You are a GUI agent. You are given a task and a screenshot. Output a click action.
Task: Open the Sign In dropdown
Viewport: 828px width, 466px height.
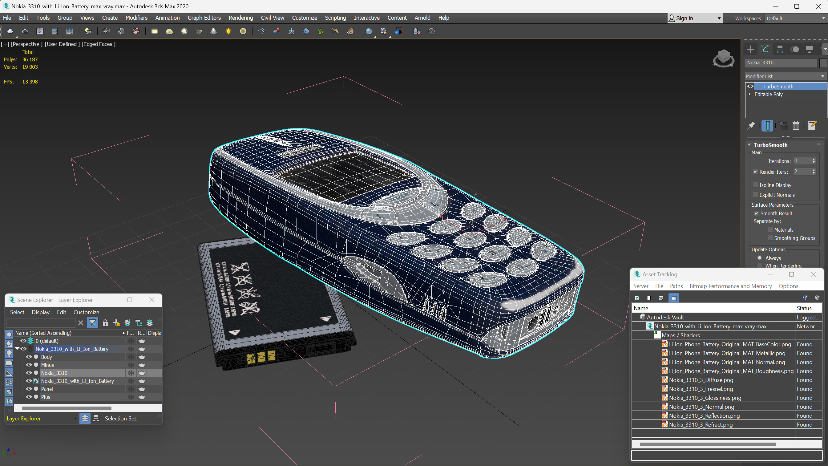pos(695,18)
